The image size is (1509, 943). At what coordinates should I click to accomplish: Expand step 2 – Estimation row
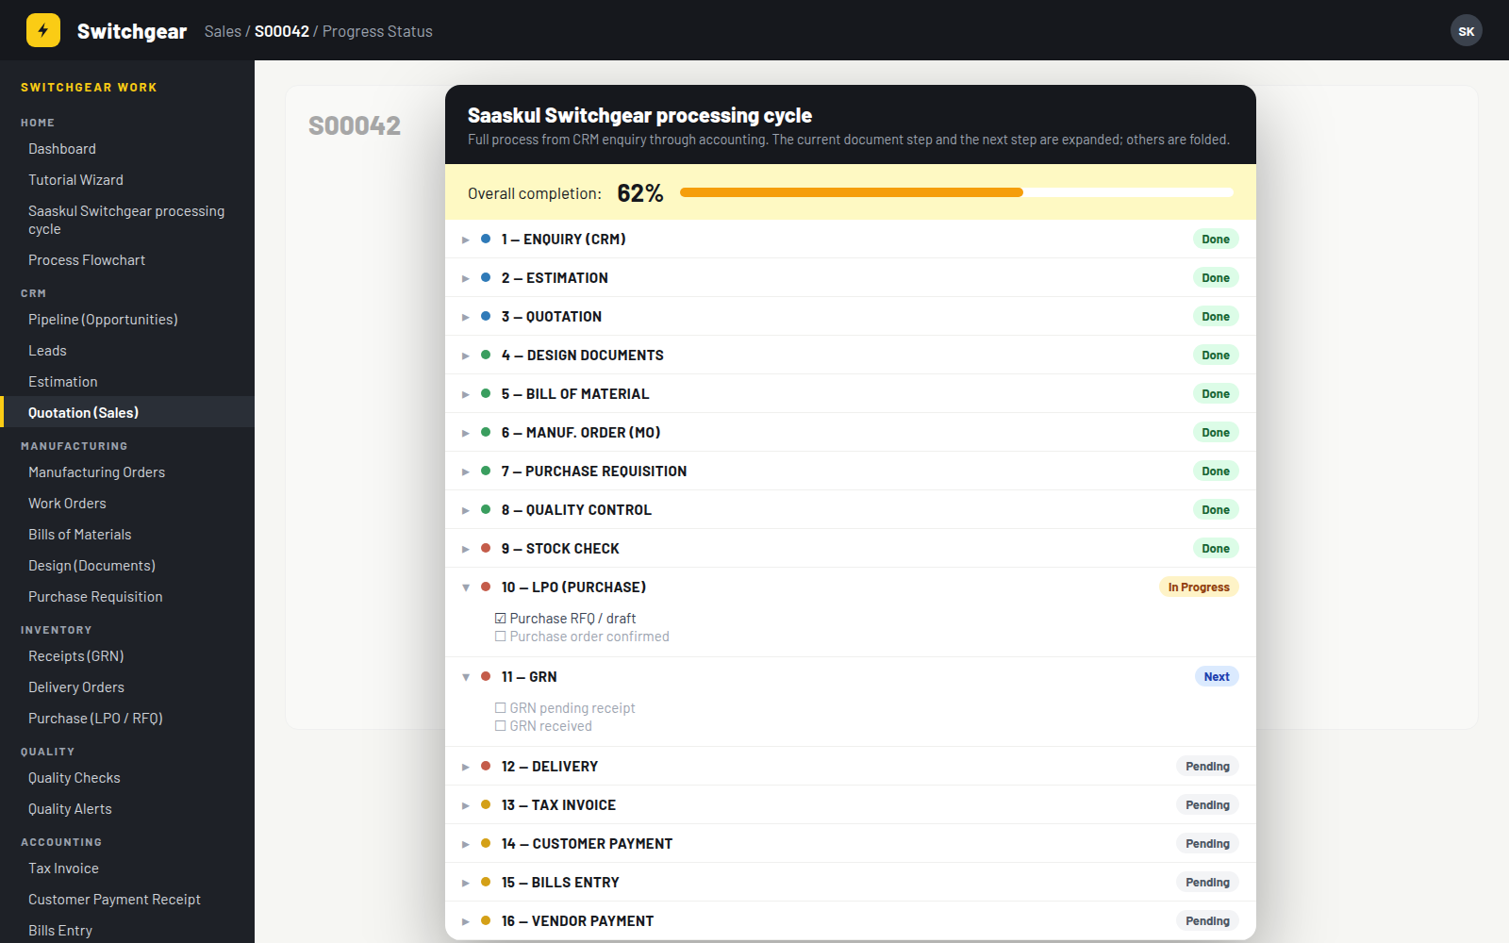(x=850, y=278)
